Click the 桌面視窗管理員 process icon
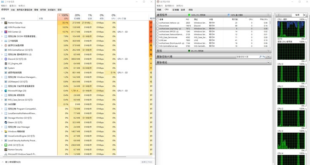Image resolution: width=310 pixels, height=165 pixels. [6, 73]
